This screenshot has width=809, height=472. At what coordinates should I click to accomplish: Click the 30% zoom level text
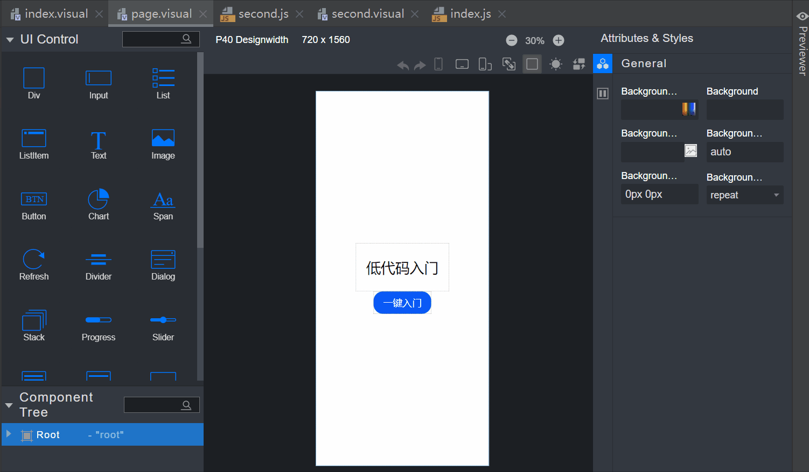[x=535, y=40]
